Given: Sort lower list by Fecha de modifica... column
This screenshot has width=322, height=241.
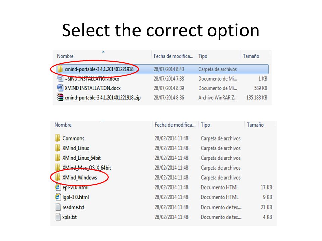Looking at the screenshot, I should (175, 125).
